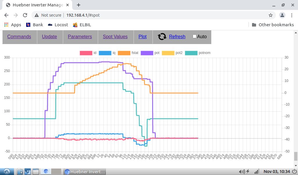The width and height of the screenshot is (298, 175).
Task: Open a new browser tab with the plus button
Action: click(x=79, y=5)
